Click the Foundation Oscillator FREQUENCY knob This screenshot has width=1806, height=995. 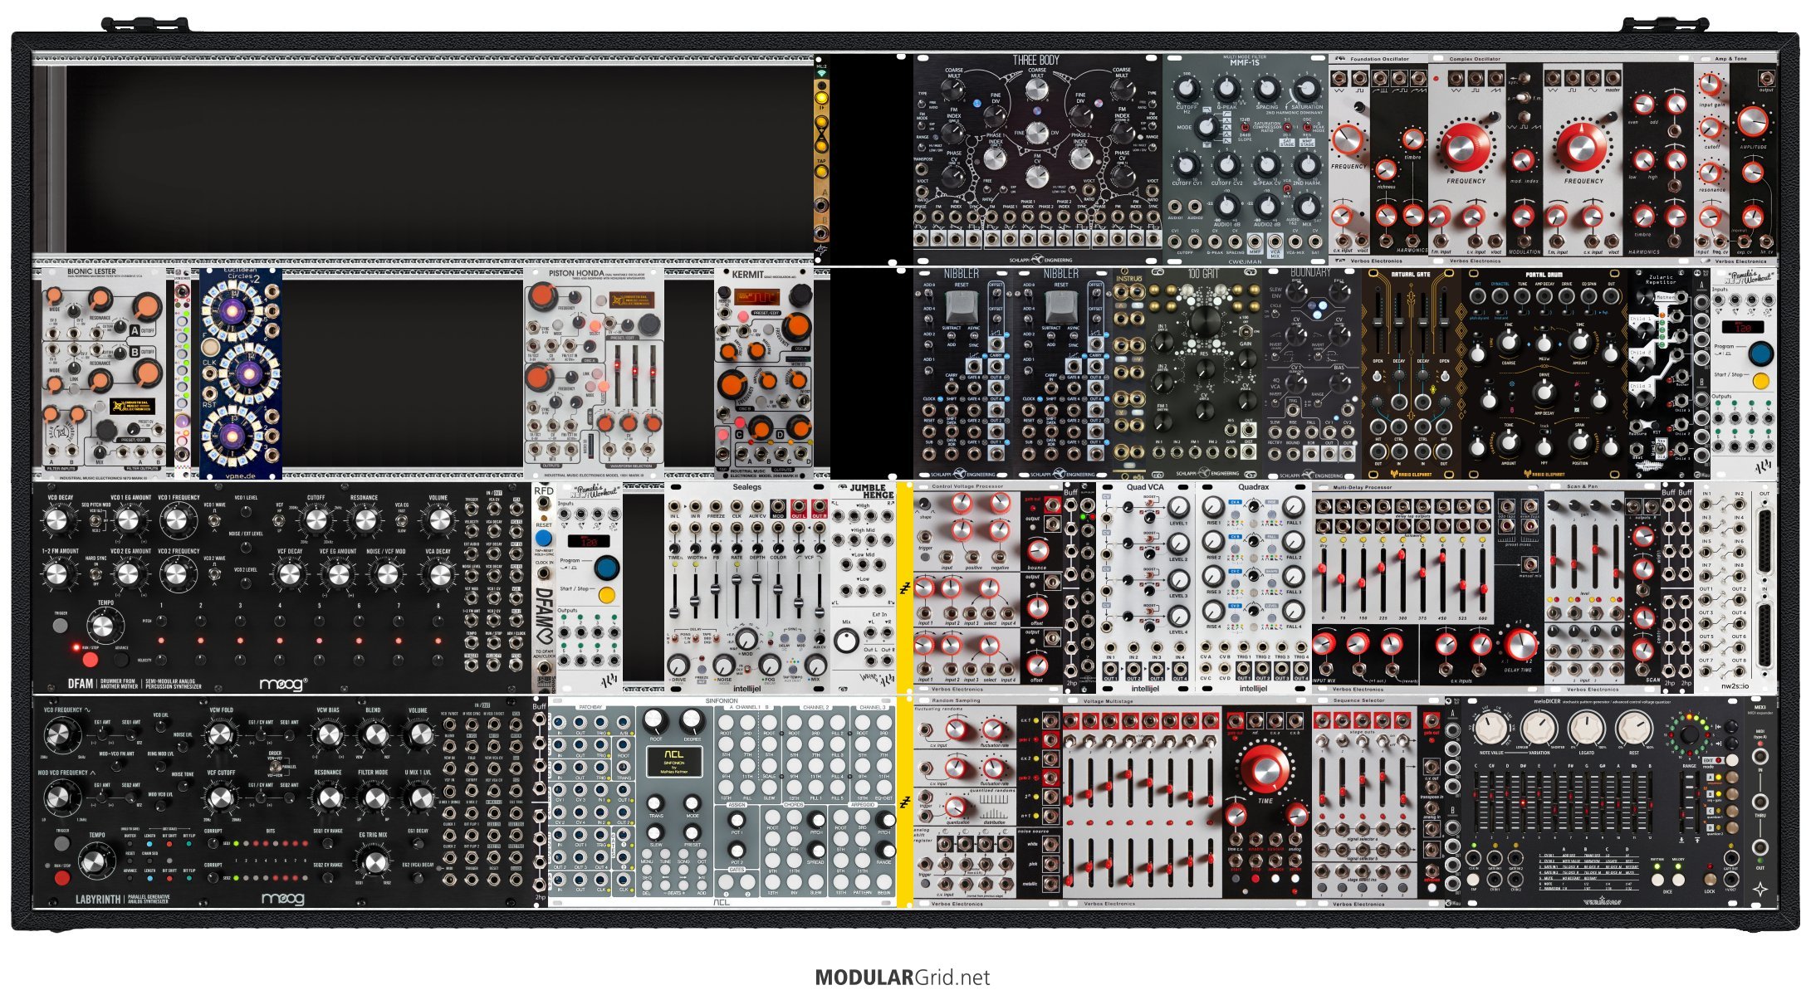[x=1348, y=139]
